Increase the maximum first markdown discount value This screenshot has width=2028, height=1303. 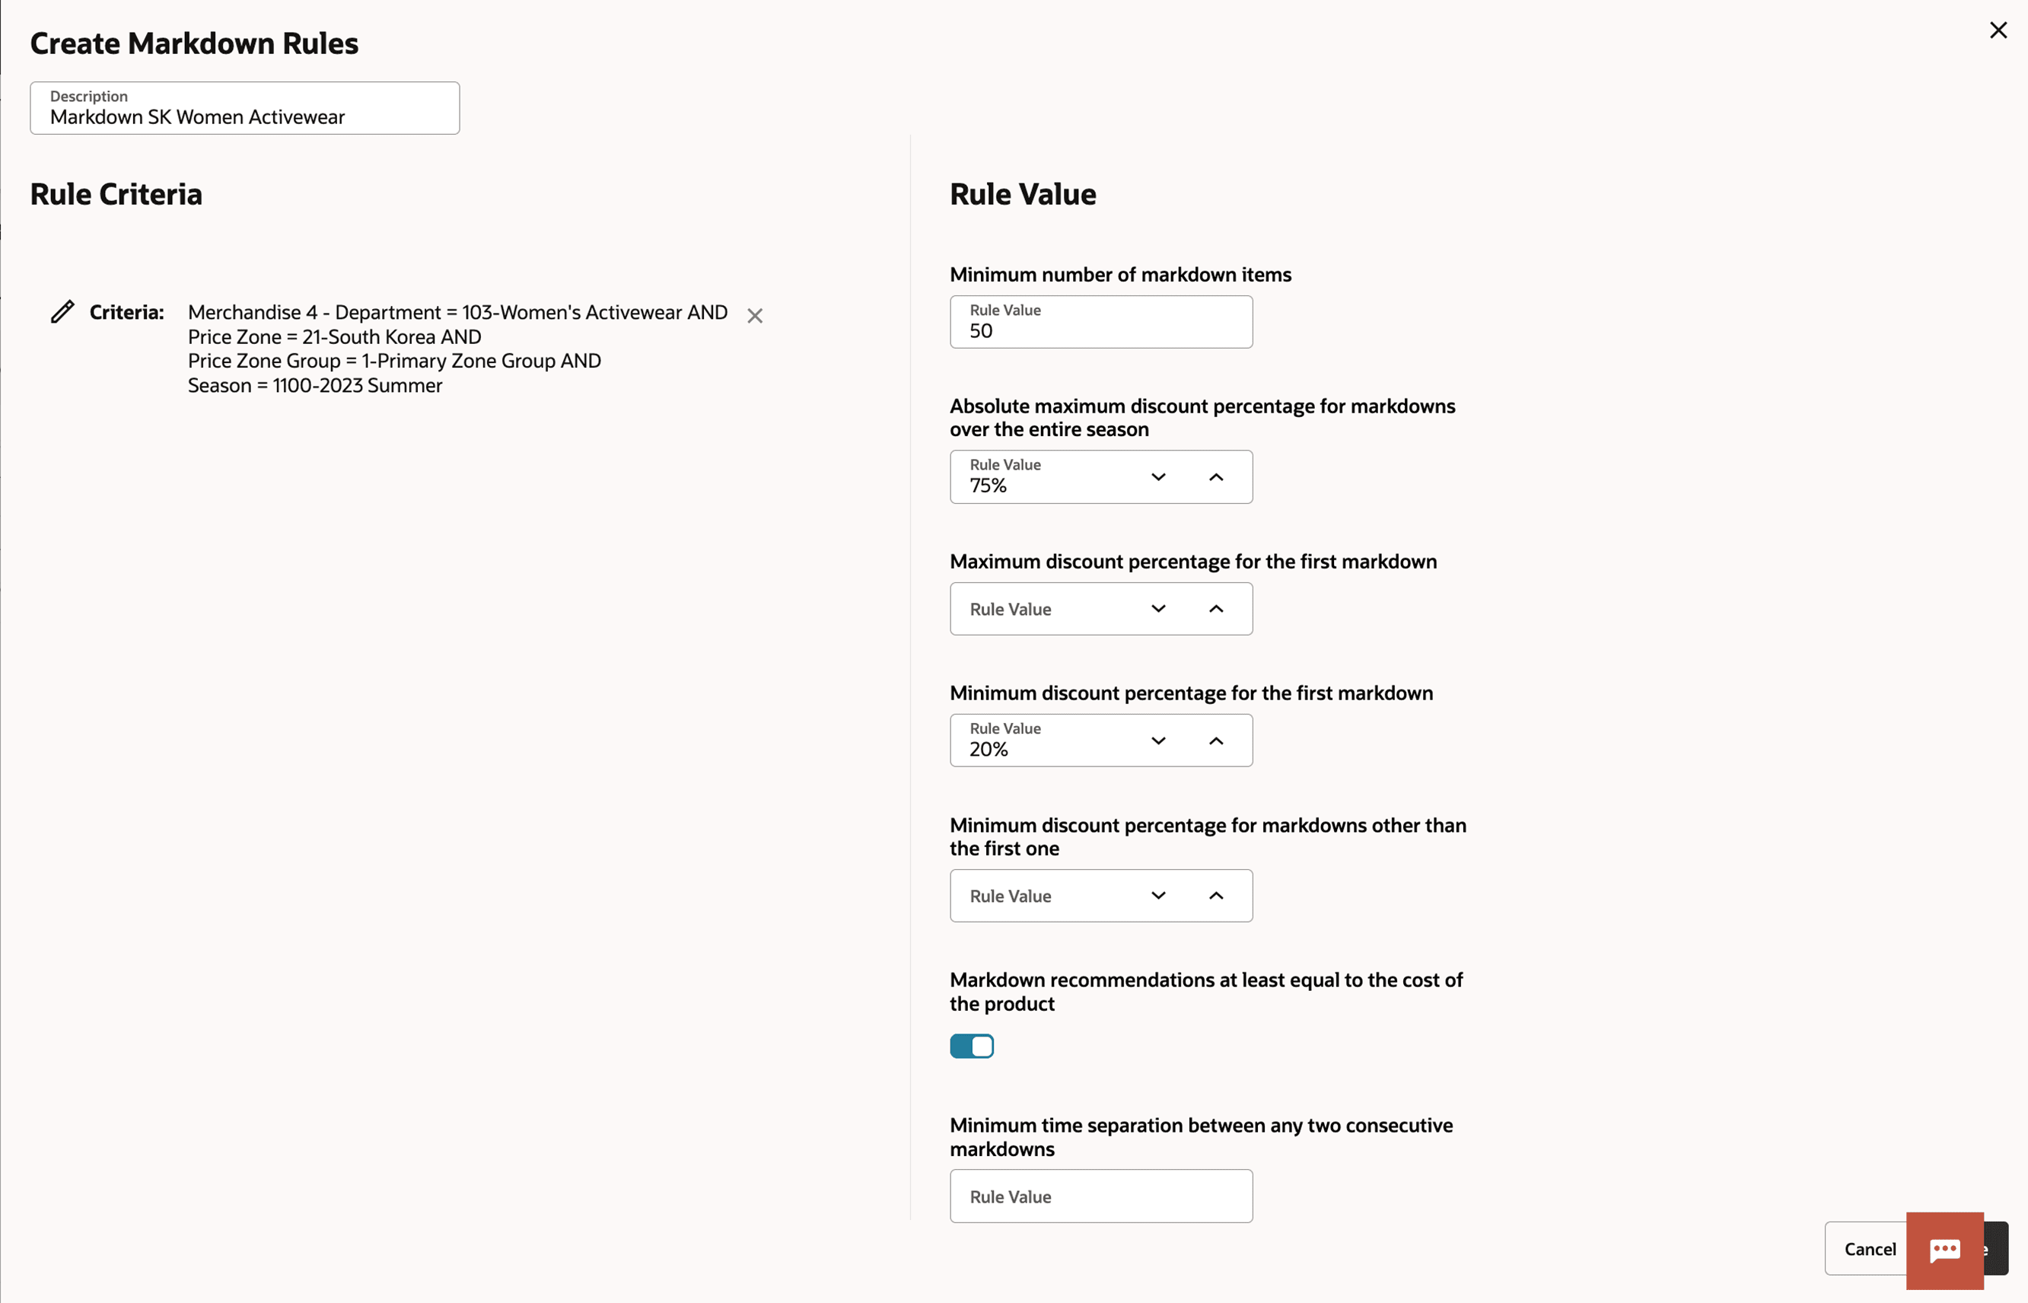pos(1216,608)
